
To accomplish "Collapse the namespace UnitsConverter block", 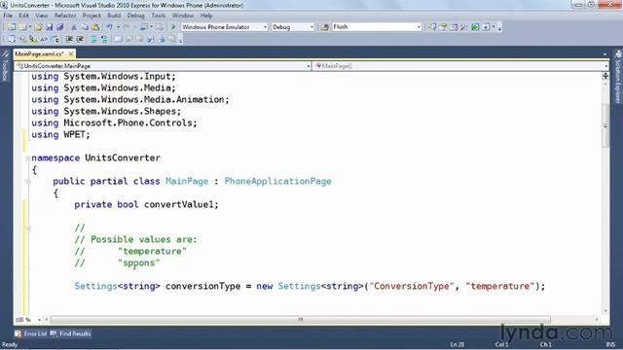I will point(28,157).
